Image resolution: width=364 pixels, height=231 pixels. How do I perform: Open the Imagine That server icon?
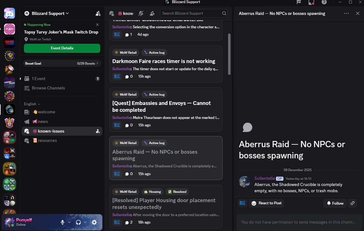click(10, 43)
